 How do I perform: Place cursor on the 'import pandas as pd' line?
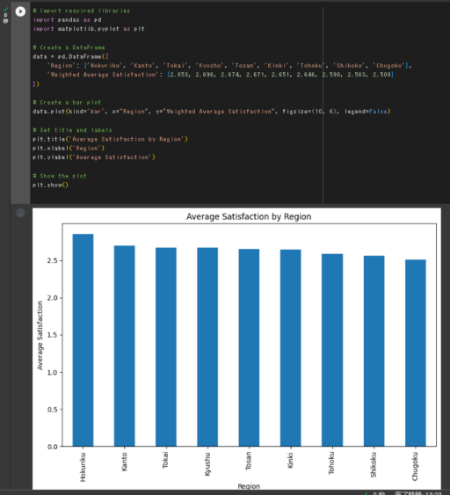(x=67, y=20)
